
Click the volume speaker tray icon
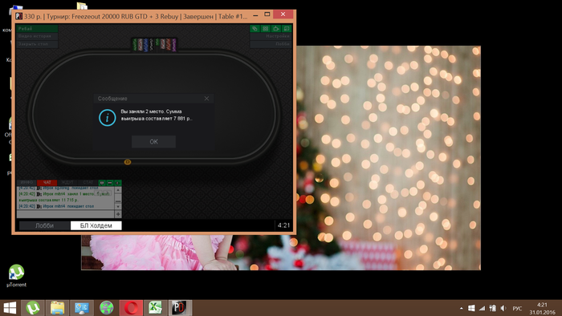click(x=503, y=308)
